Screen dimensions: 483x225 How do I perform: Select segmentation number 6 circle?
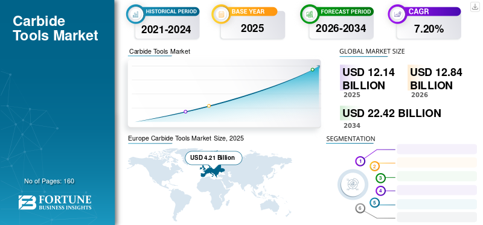pos(360,208)
